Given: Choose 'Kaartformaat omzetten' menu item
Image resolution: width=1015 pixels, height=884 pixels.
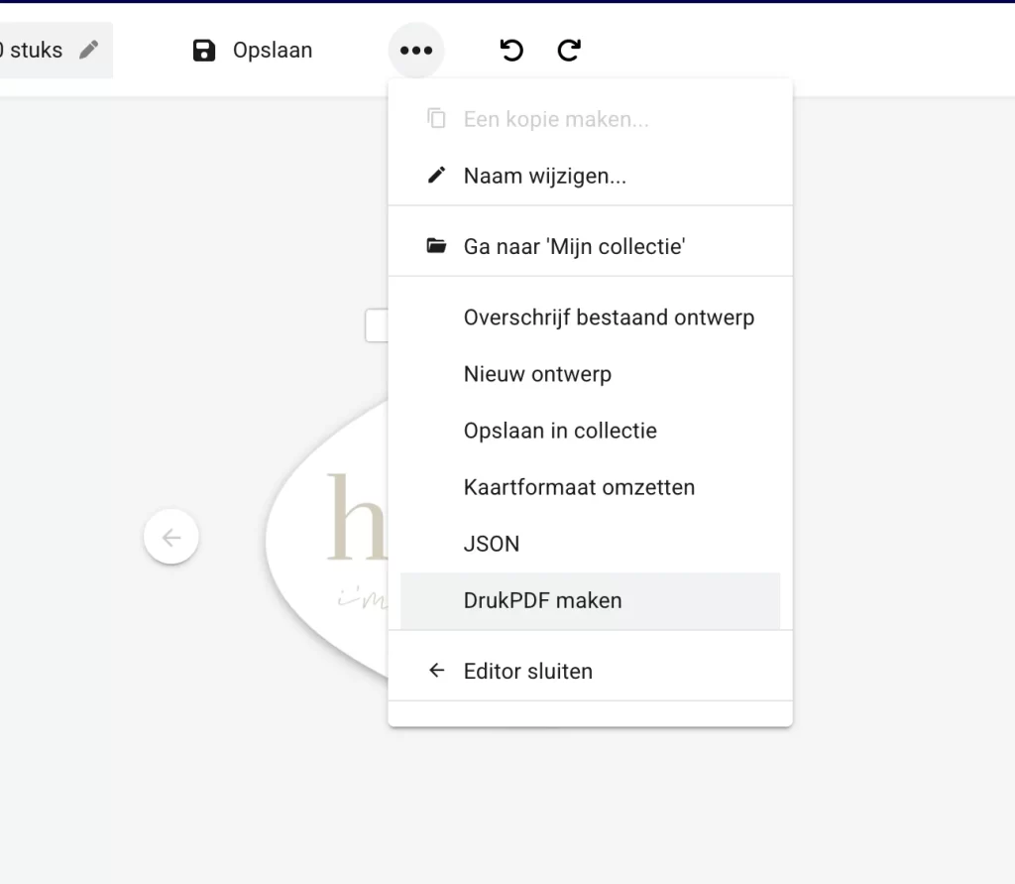Looking at the screenshot, I should point(579,487).
